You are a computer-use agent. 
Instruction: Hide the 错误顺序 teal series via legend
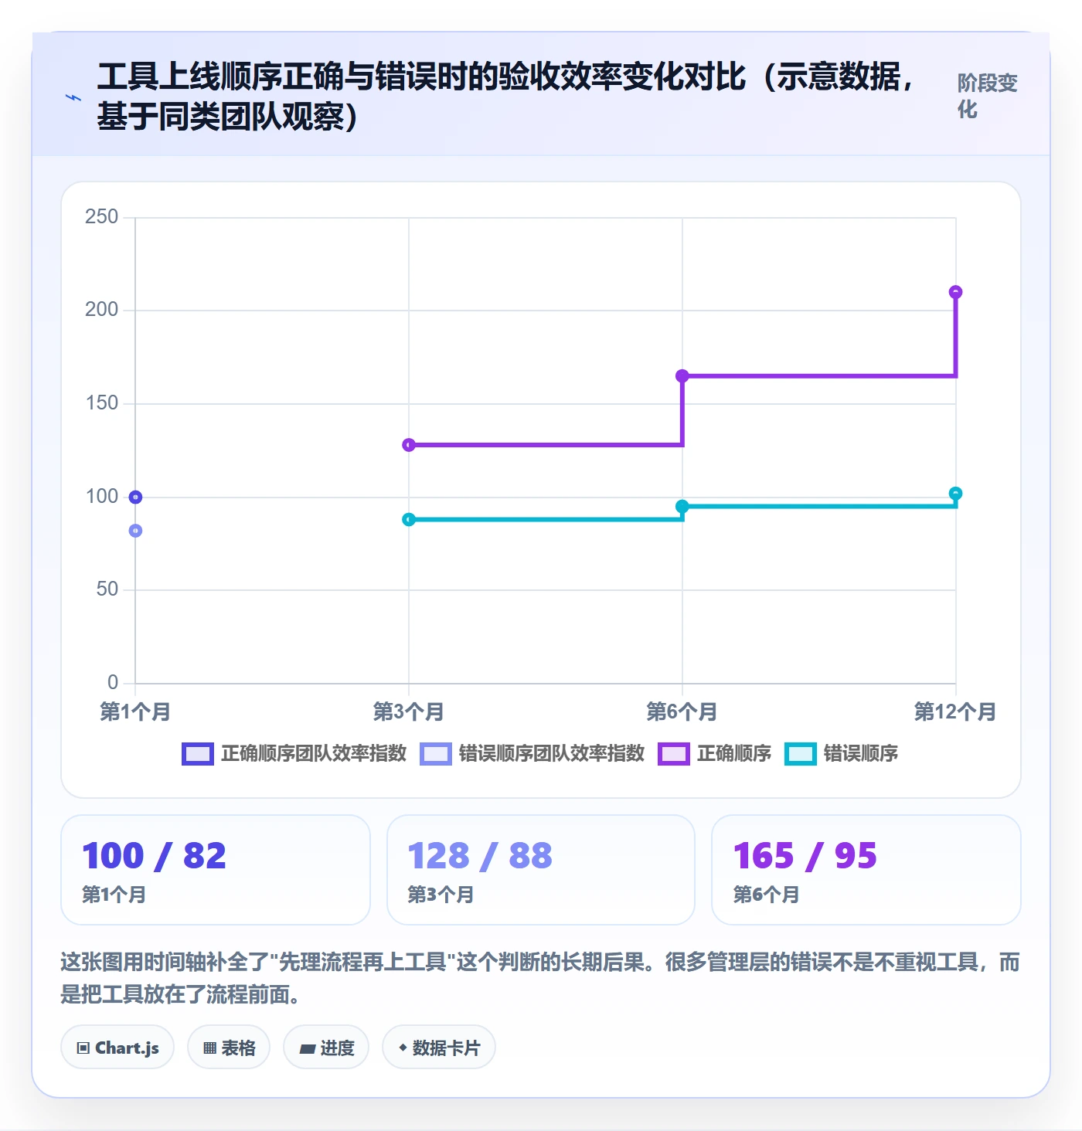coord(842,753)
